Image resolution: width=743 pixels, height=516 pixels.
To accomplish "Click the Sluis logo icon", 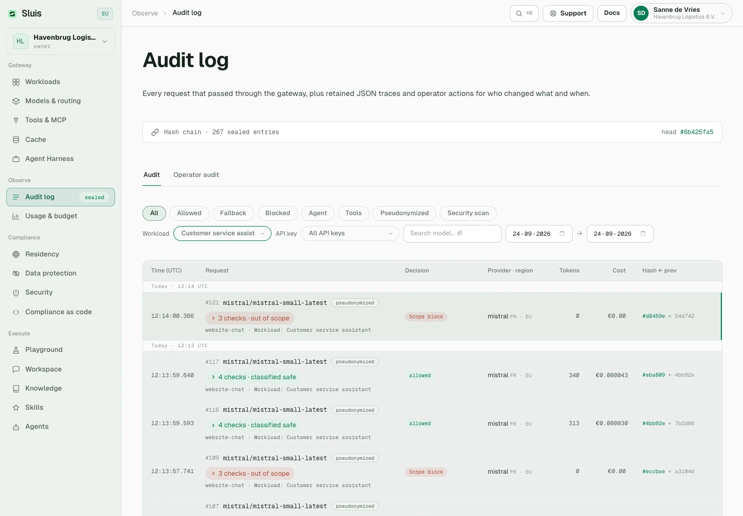I will coord(12,14).
